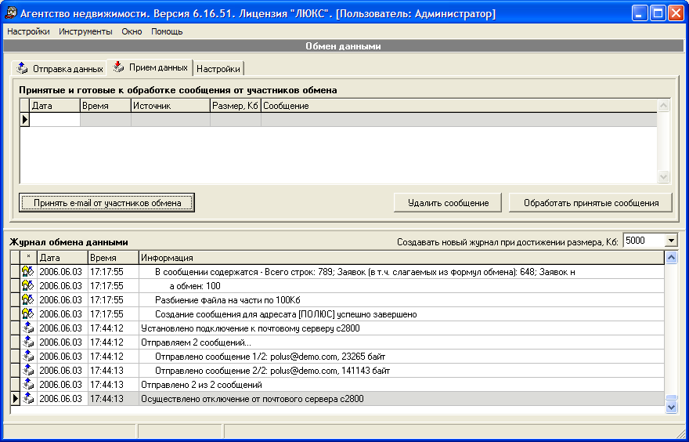Viewport: 689px width, 442px height.
Task: Click the empty Дата cell in messages table
Action: (55, 120)
